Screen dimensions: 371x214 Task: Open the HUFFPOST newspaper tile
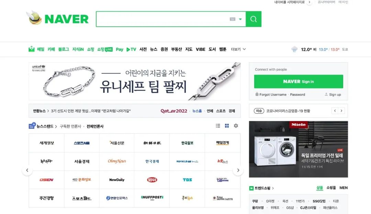click(x=152, y=198)
